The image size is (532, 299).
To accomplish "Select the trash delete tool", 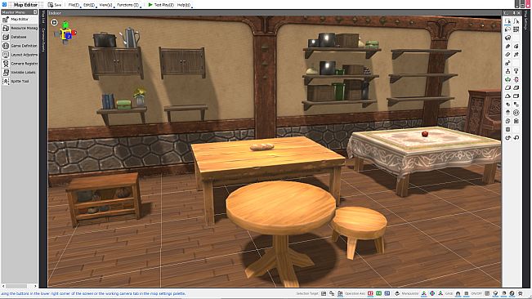I will coord(507,130).
